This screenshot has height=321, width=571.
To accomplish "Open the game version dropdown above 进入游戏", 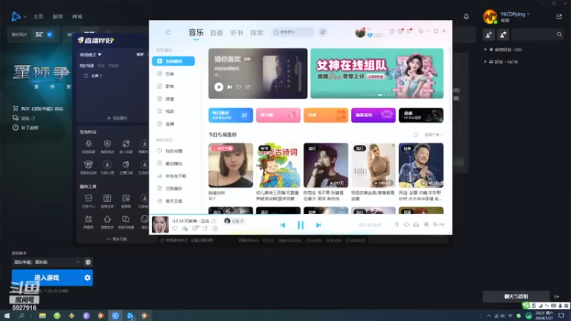I will coord(46,262).
